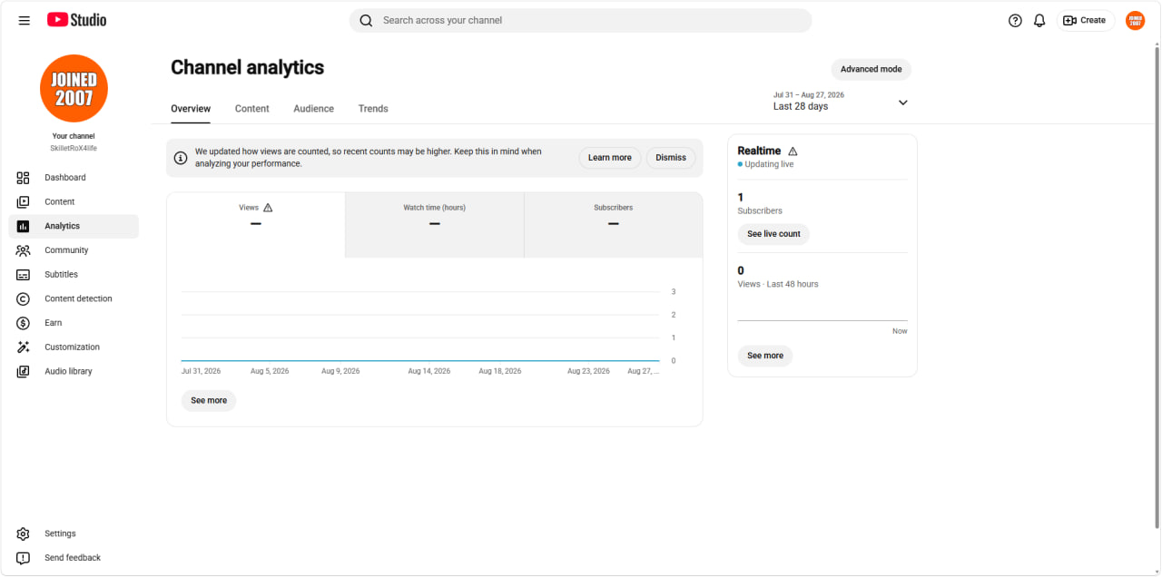Focus the Search across your channel field
The image size is (1162, 577).
tap(581, 20)
